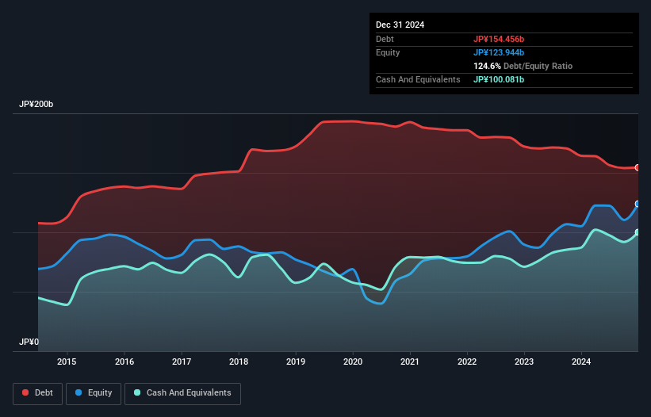Toggle the Cash And Equivalents legend button
Screen dimensions: 651x417
(182, 393)
